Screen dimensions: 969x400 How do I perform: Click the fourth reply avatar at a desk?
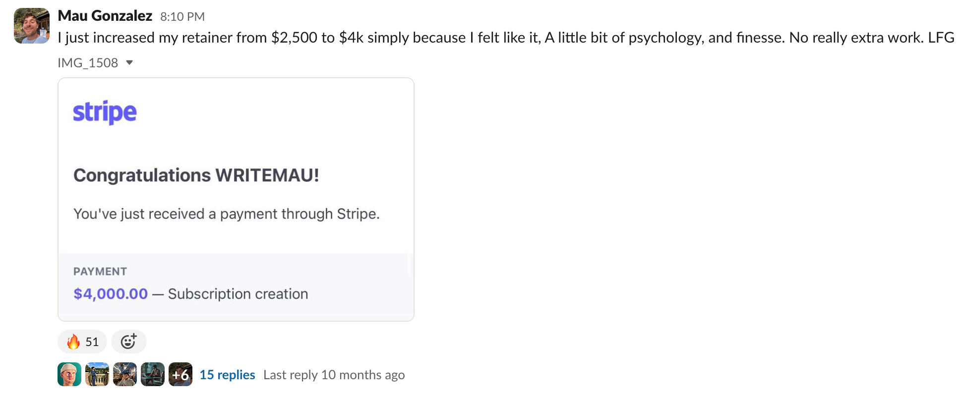pyautogui.click(x=153, y=374)
